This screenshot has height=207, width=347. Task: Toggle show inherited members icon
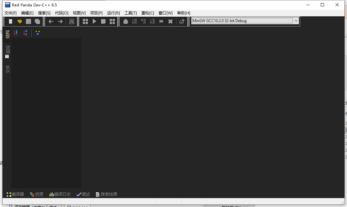[x=38, y=33]
